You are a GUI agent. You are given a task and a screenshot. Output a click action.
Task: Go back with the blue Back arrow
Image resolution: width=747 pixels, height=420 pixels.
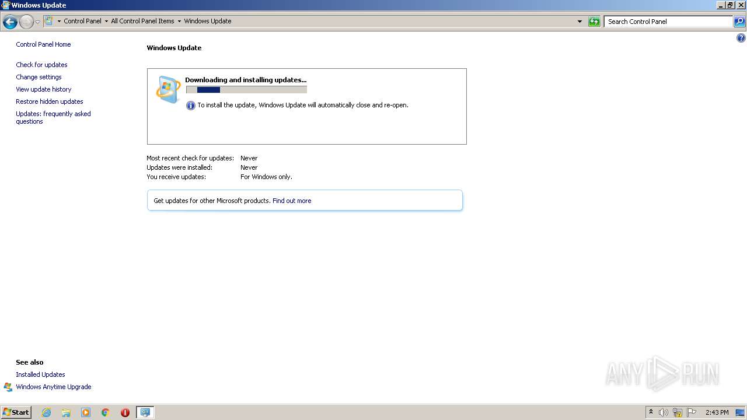click(x=10, y=22)
